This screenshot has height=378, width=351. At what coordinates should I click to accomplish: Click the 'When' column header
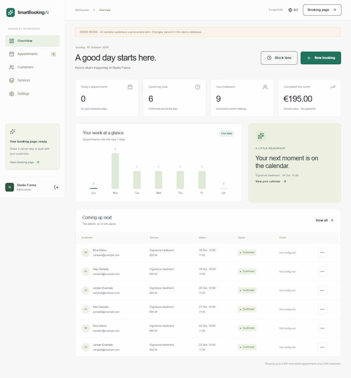(x=202, y=238)
